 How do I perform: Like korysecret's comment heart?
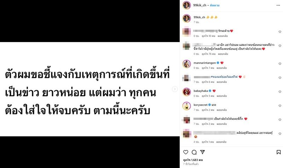(280, 106)
